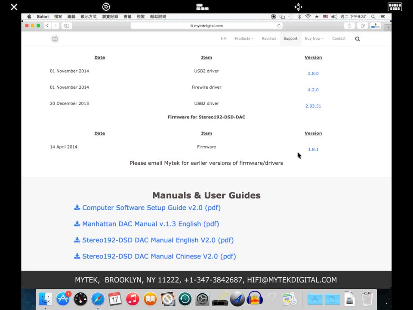
Task: Go back in Safari
Action: [x=47, y=25]
